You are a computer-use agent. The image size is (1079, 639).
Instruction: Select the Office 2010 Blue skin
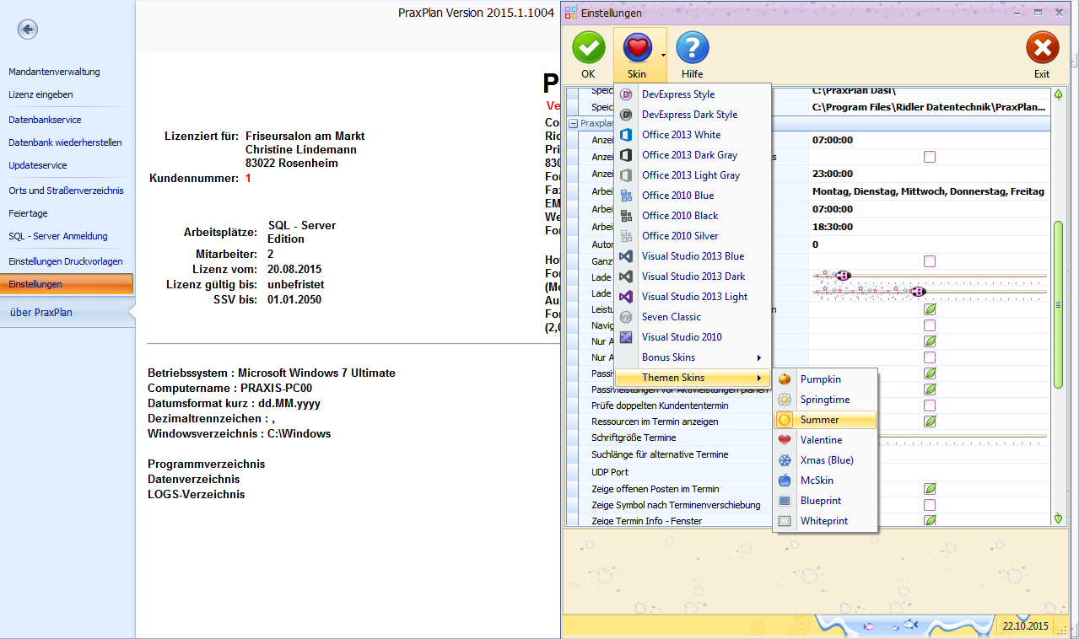692,196
